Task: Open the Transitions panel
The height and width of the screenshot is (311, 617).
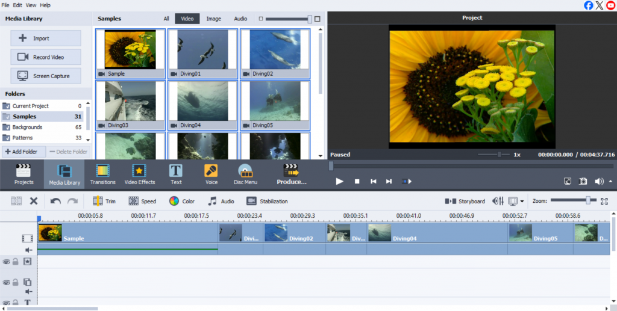Action: tap(102, 174)
